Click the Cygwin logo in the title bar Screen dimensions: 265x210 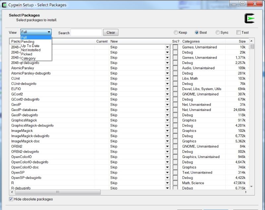4,5
